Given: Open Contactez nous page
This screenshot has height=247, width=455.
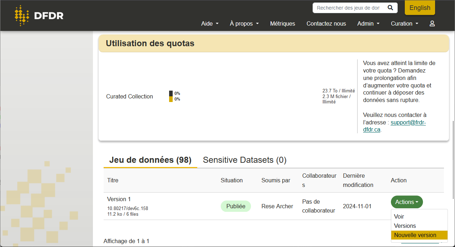Looking at the screenshot, I should tap(326, 23).
